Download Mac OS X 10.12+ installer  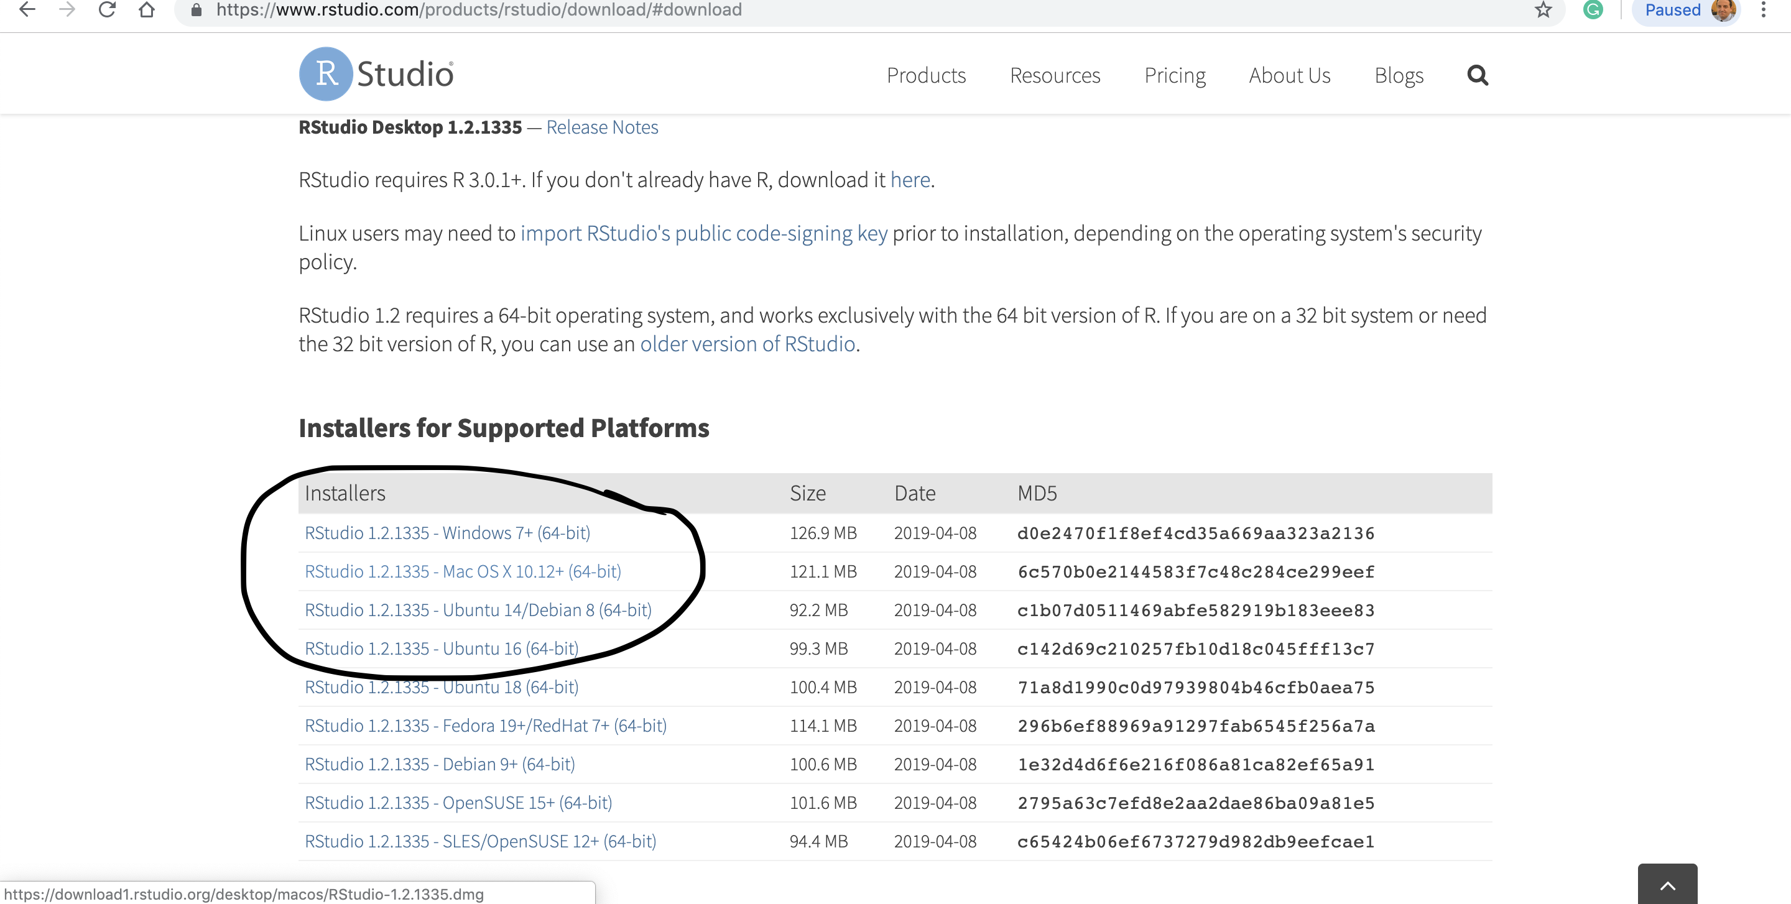462,571
